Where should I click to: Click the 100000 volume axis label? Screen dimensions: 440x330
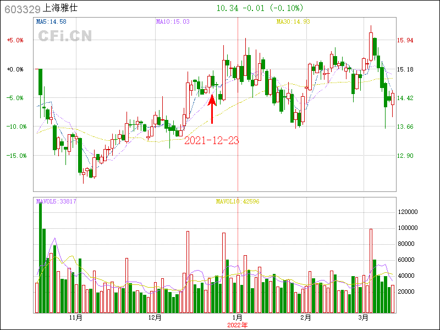coord(408,228)
